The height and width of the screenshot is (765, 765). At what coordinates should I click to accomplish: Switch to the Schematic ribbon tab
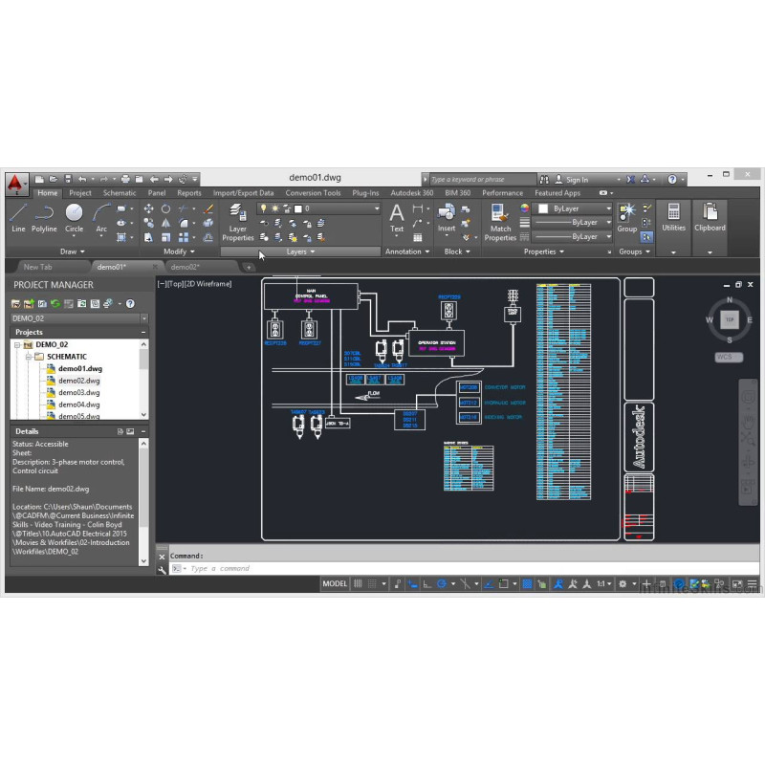120,193
